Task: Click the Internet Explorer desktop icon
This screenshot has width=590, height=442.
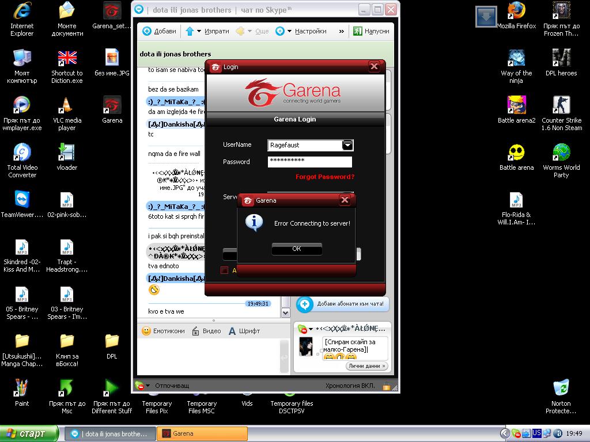Action: (x=22, y=19)
